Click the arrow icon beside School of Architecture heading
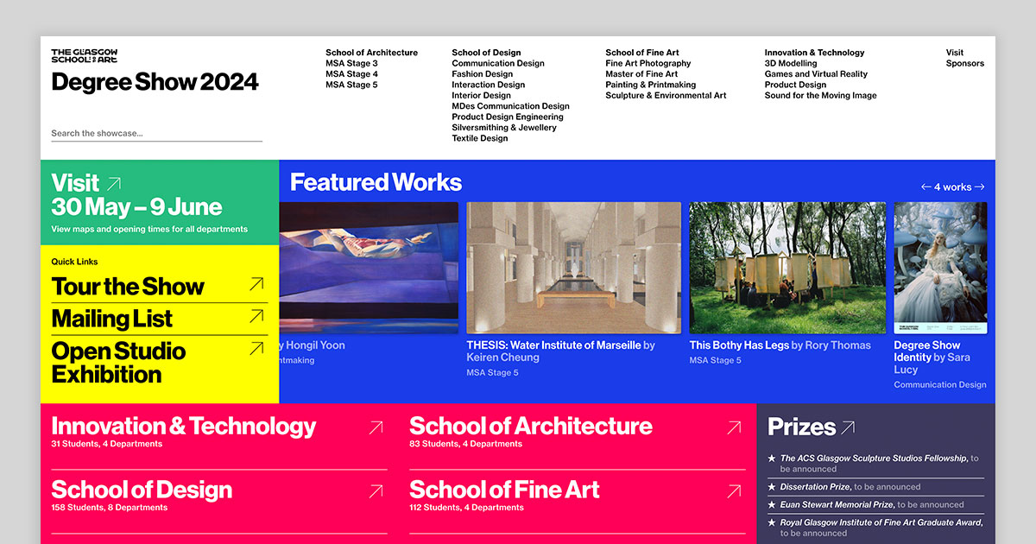Image resolution: width=1036 pixels, height=544 pixels. pos(734,427)
